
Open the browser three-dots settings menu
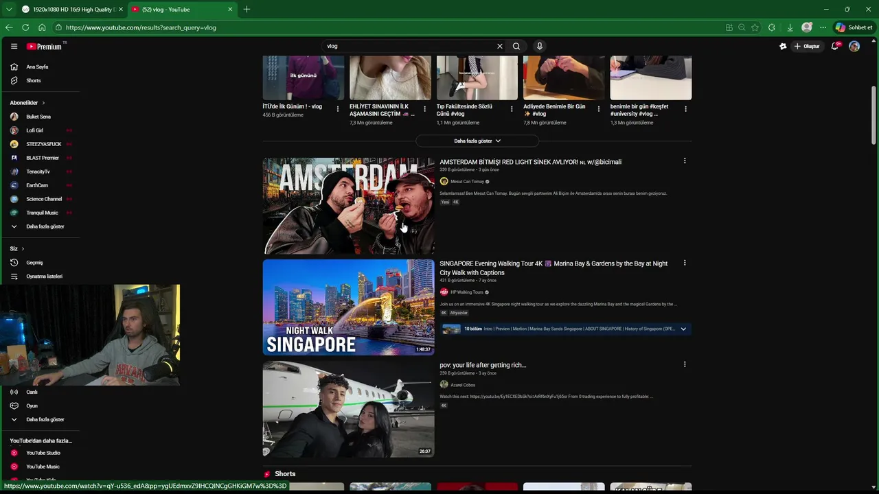tap(823, 27)
